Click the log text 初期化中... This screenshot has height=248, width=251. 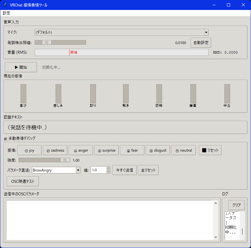tap(231, 230)
